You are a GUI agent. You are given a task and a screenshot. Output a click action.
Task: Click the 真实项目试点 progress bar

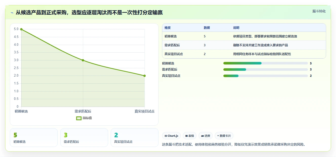coord(265,76)
